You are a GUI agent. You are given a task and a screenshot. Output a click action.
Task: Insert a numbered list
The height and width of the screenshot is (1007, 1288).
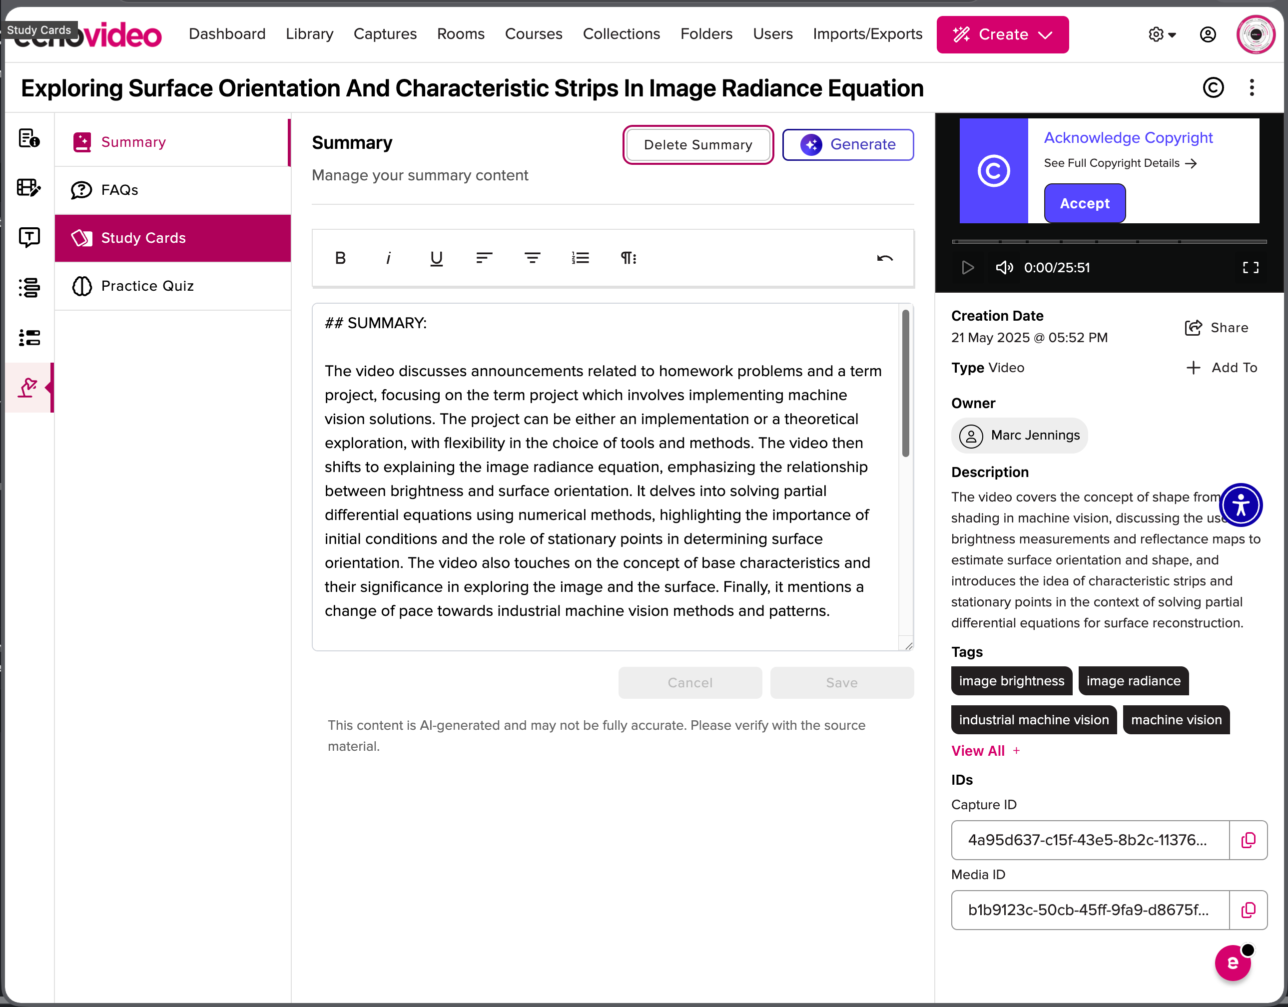[581, 258]
